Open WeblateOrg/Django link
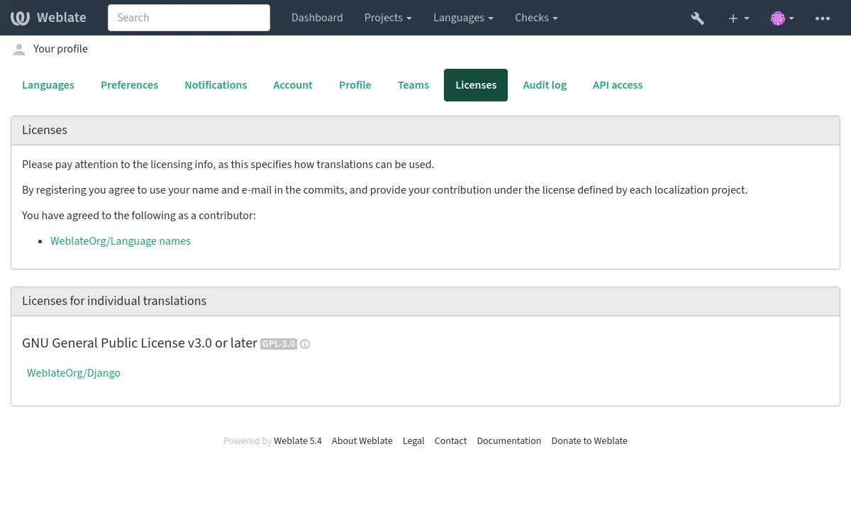The height and width of the screenshot is (527, 851). pos(74,373)
